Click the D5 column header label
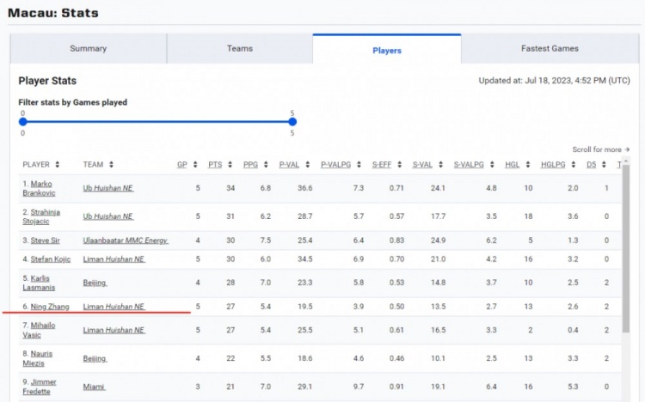The width and height of the screenshot is (645, 402). [x=592, y=164]
